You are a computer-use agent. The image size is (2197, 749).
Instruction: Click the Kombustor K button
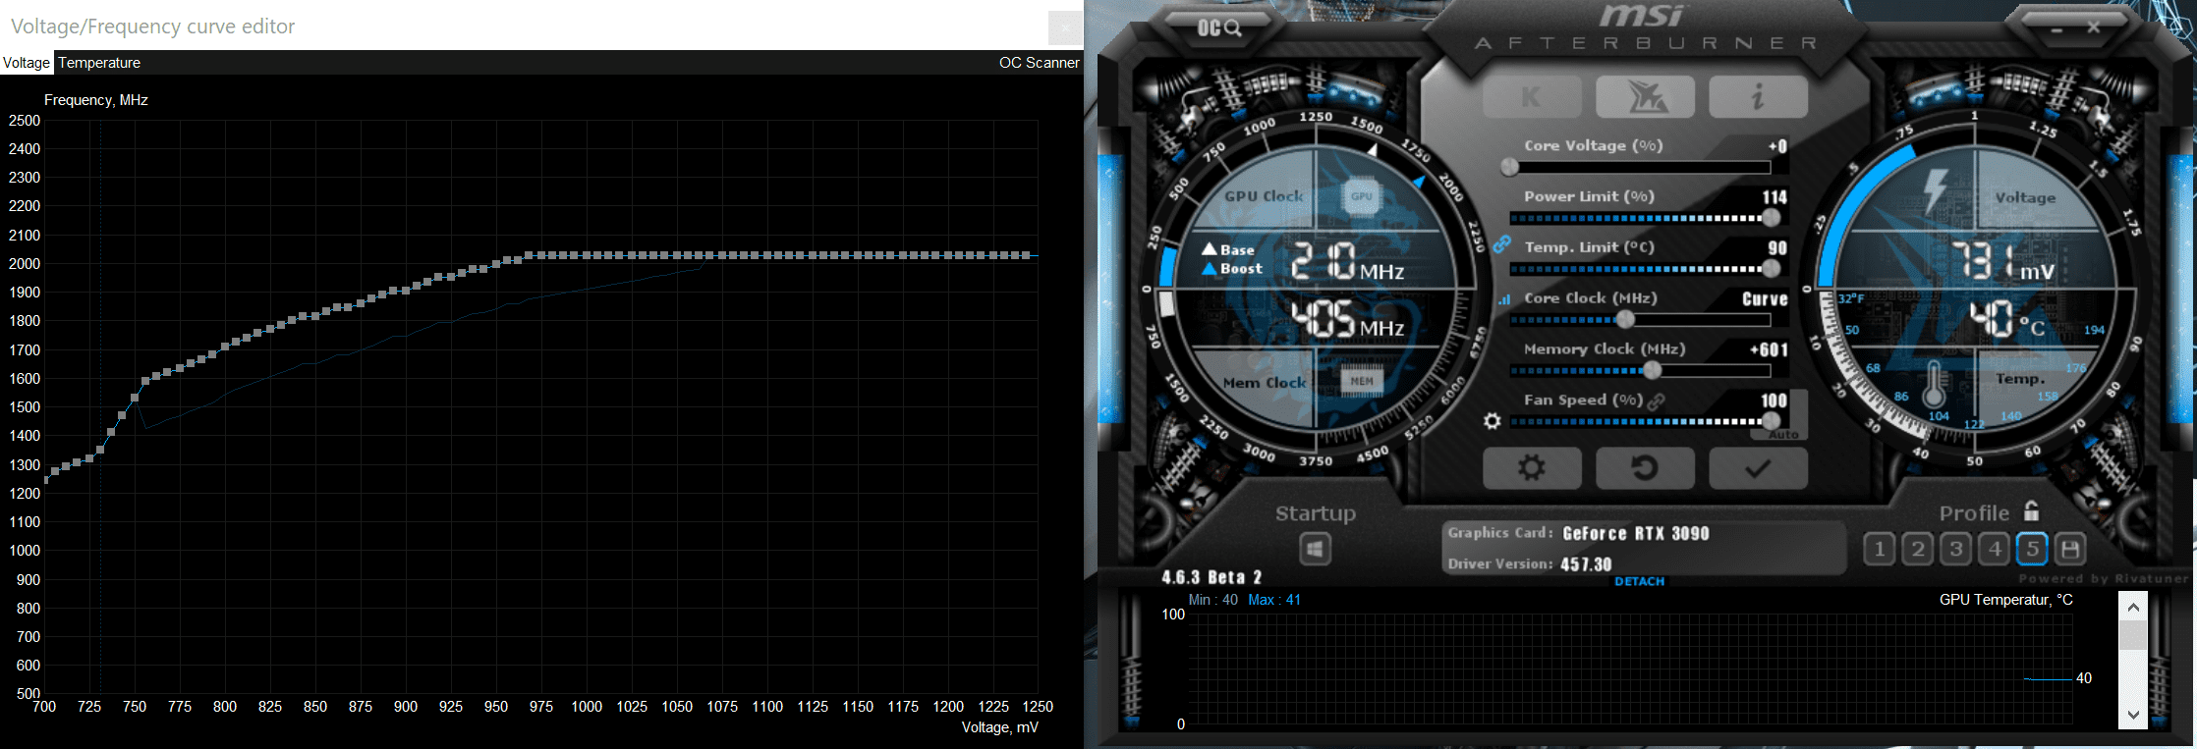pos(1532,96)
